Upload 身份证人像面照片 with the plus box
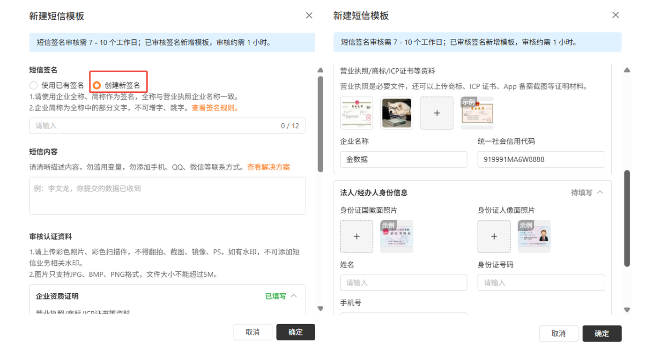 pyautogui.click(x=494, y=237)
